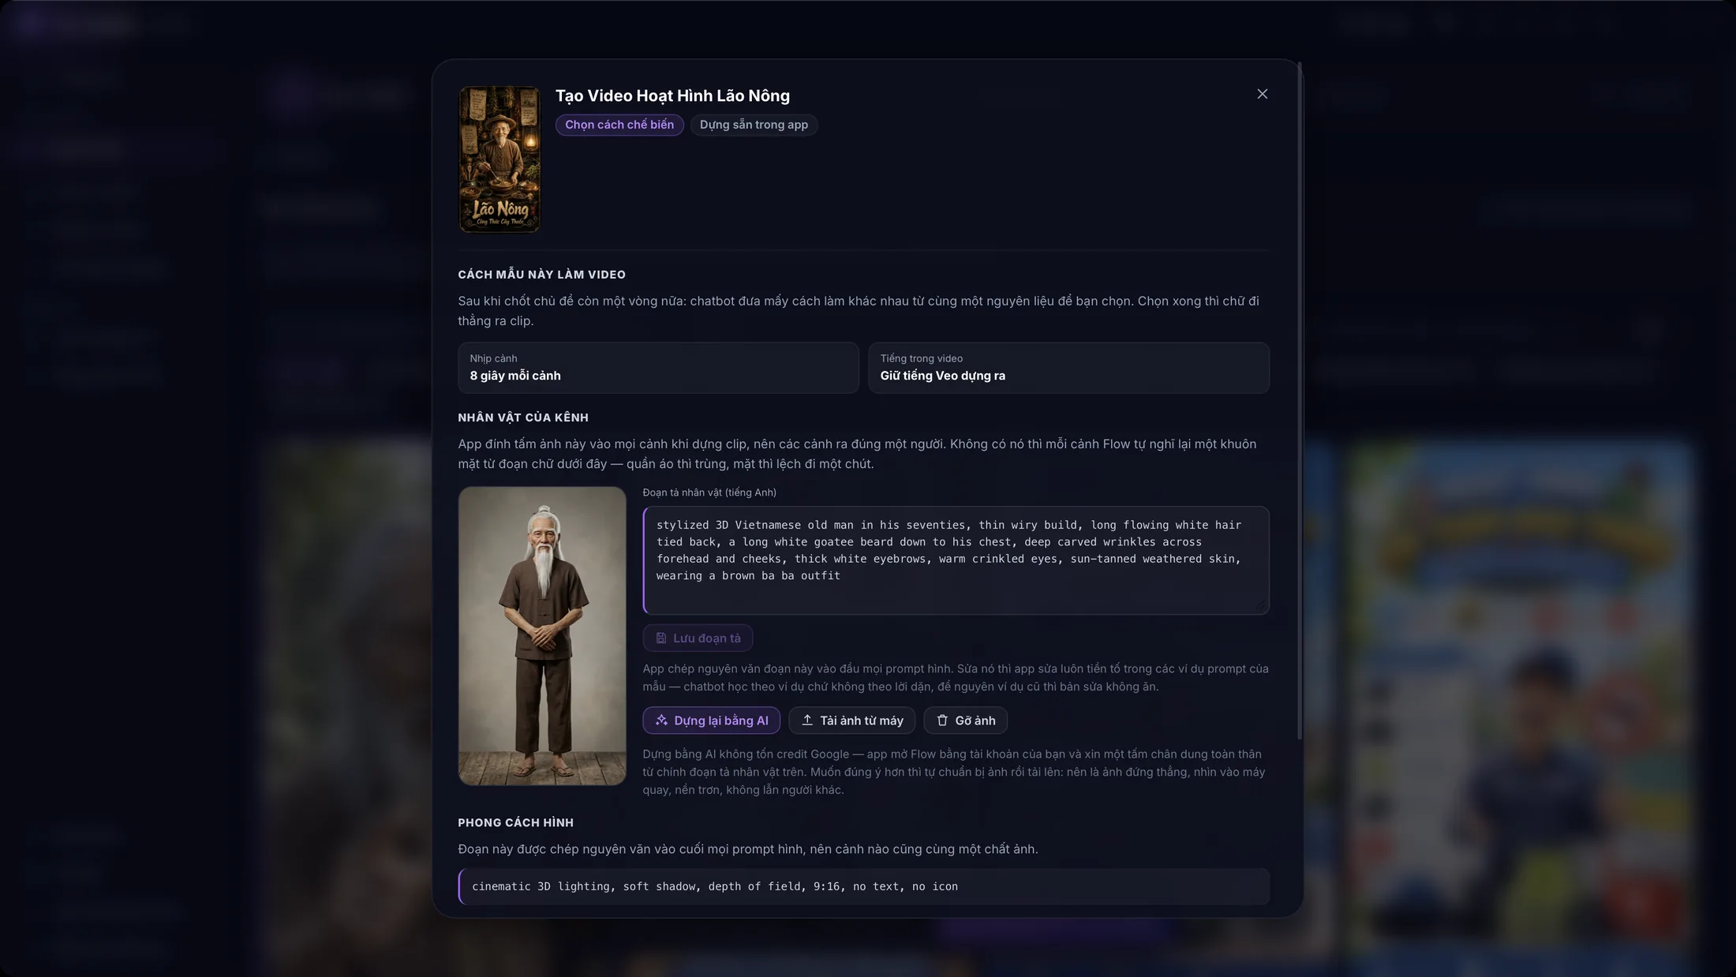Click the CÁCH MẪU NÀY LÀM VIDEO heading
This screenshot has width=1736, height=977.
pos(541,275)
